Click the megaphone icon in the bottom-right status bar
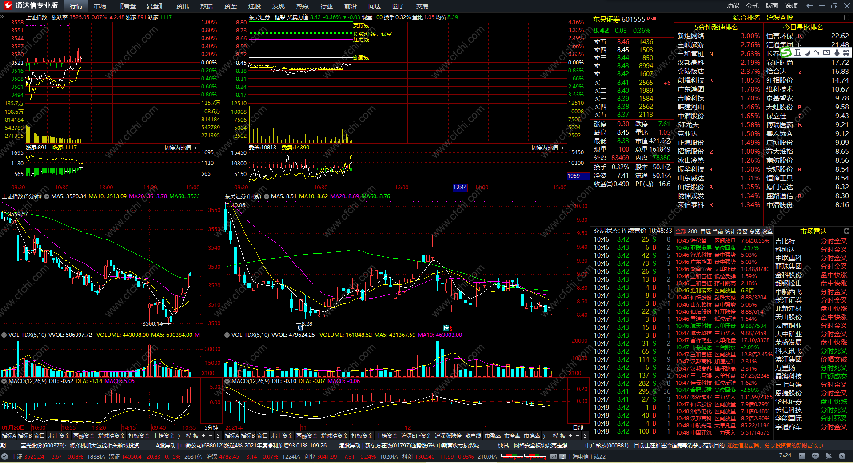Viewport: 853px width, 463px height. [829, 456]
